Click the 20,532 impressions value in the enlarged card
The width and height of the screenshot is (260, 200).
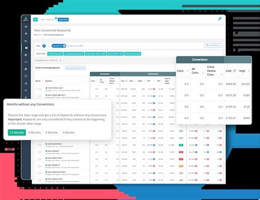coord(245,84)
